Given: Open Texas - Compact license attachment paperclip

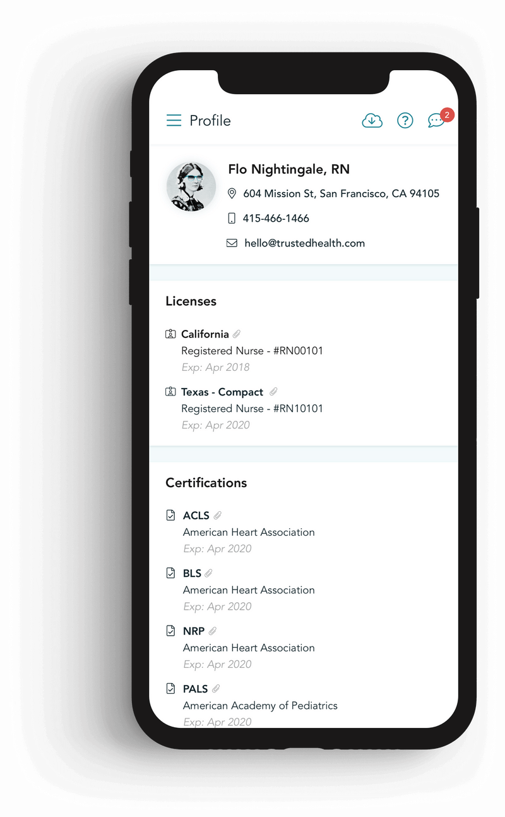Looking at the screenshot, I should (273, 392).
